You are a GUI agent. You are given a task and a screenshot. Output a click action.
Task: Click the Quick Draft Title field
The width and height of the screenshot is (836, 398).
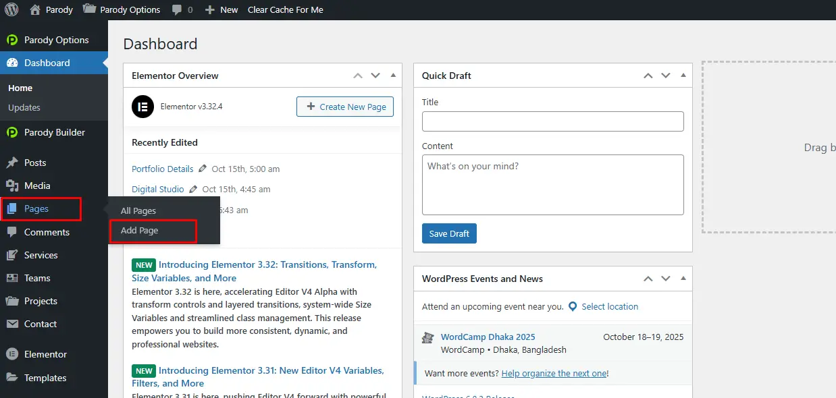(552, 121)
